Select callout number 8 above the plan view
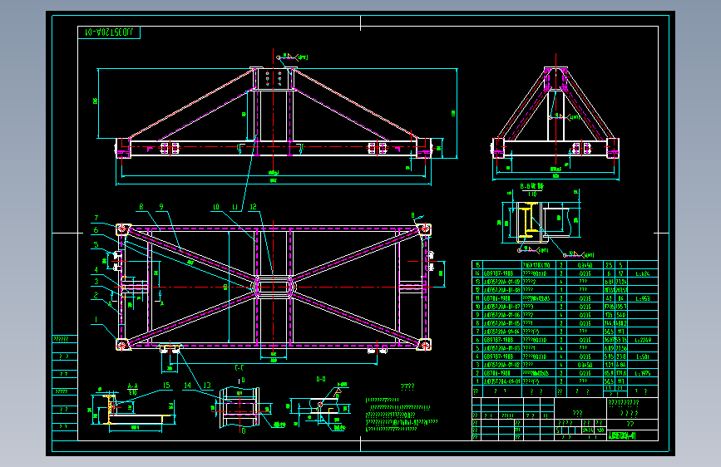Viewport: 721px width, 467px height. click(x=141, y=207)
